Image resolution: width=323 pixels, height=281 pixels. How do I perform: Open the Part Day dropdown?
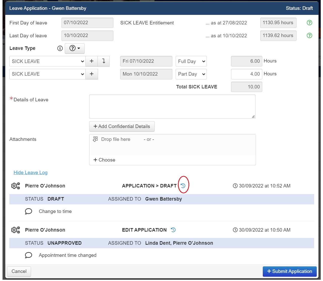191,74
